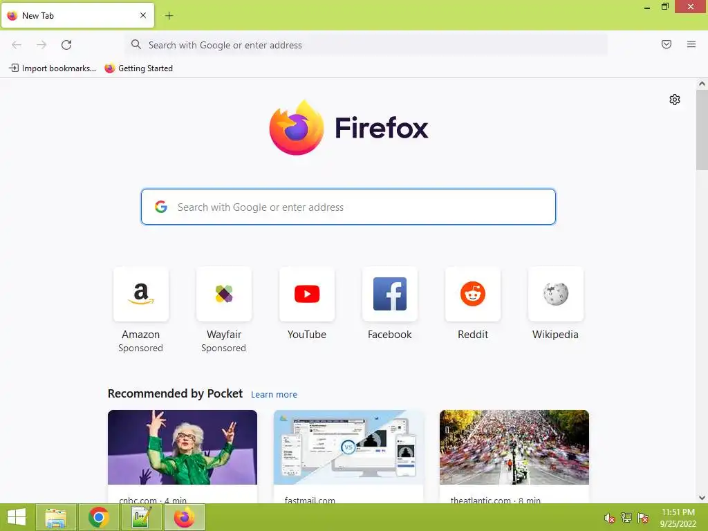Open the Wayfair sponsored shortcut
Viewport: 708px width, 531px height.
pos(224,294)
